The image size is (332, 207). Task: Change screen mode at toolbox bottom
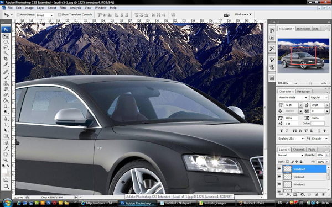point(6,186)
